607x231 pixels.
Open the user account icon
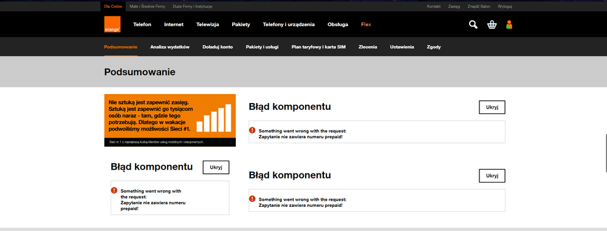509,25
